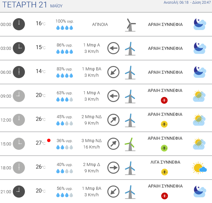
Task: Click the green wind turbine at 15:00
Action: click(130, 144)
